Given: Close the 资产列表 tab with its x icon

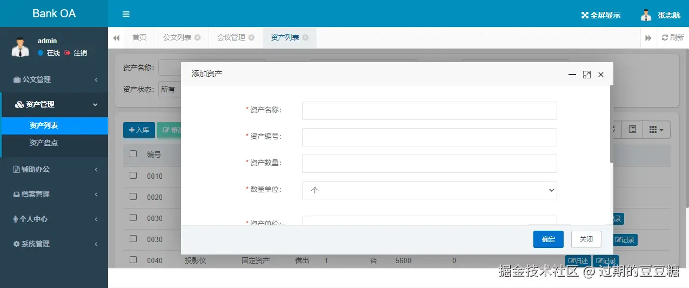Looking at the screenshot, I should 305,37.
